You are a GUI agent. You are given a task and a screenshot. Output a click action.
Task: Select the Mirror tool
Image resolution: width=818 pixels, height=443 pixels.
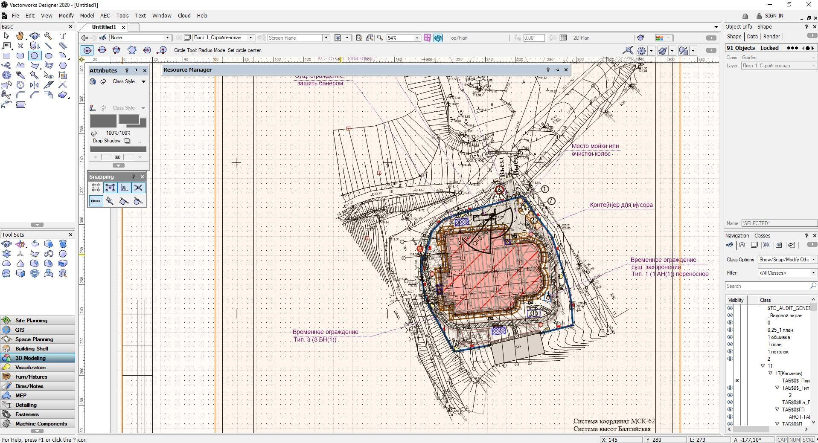(x=35, y=85)
